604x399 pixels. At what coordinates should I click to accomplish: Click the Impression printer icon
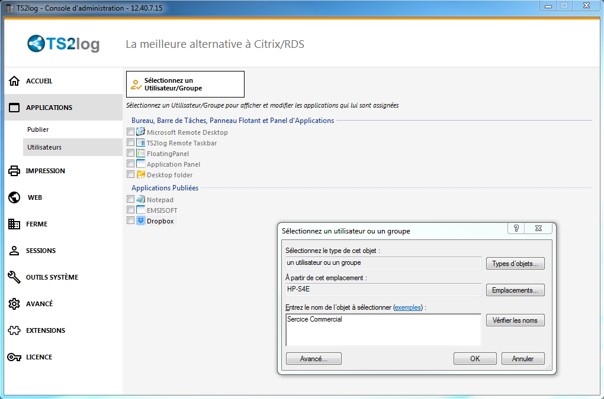pyautogui.click(x=14, y=171)
